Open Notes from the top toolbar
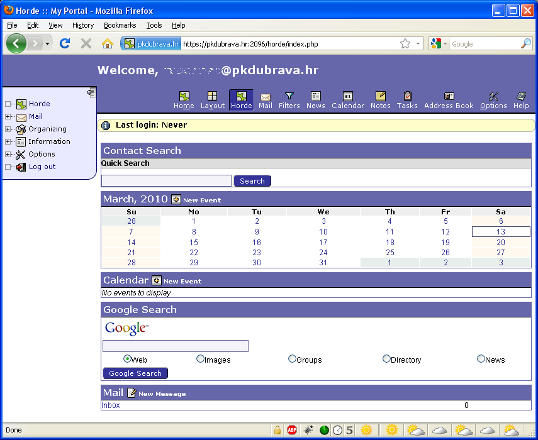The image size is (538, 440). coord(380,100)
